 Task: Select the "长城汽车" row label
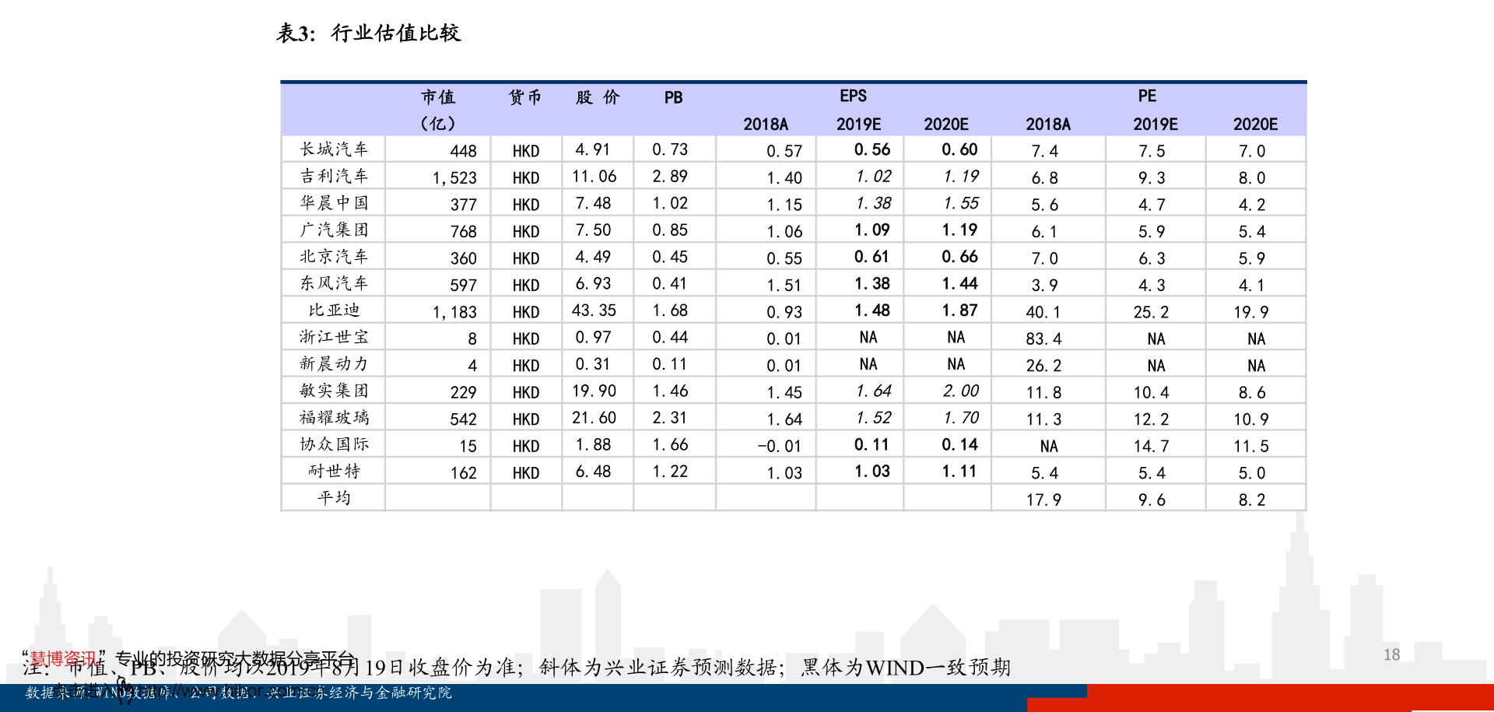334,149
